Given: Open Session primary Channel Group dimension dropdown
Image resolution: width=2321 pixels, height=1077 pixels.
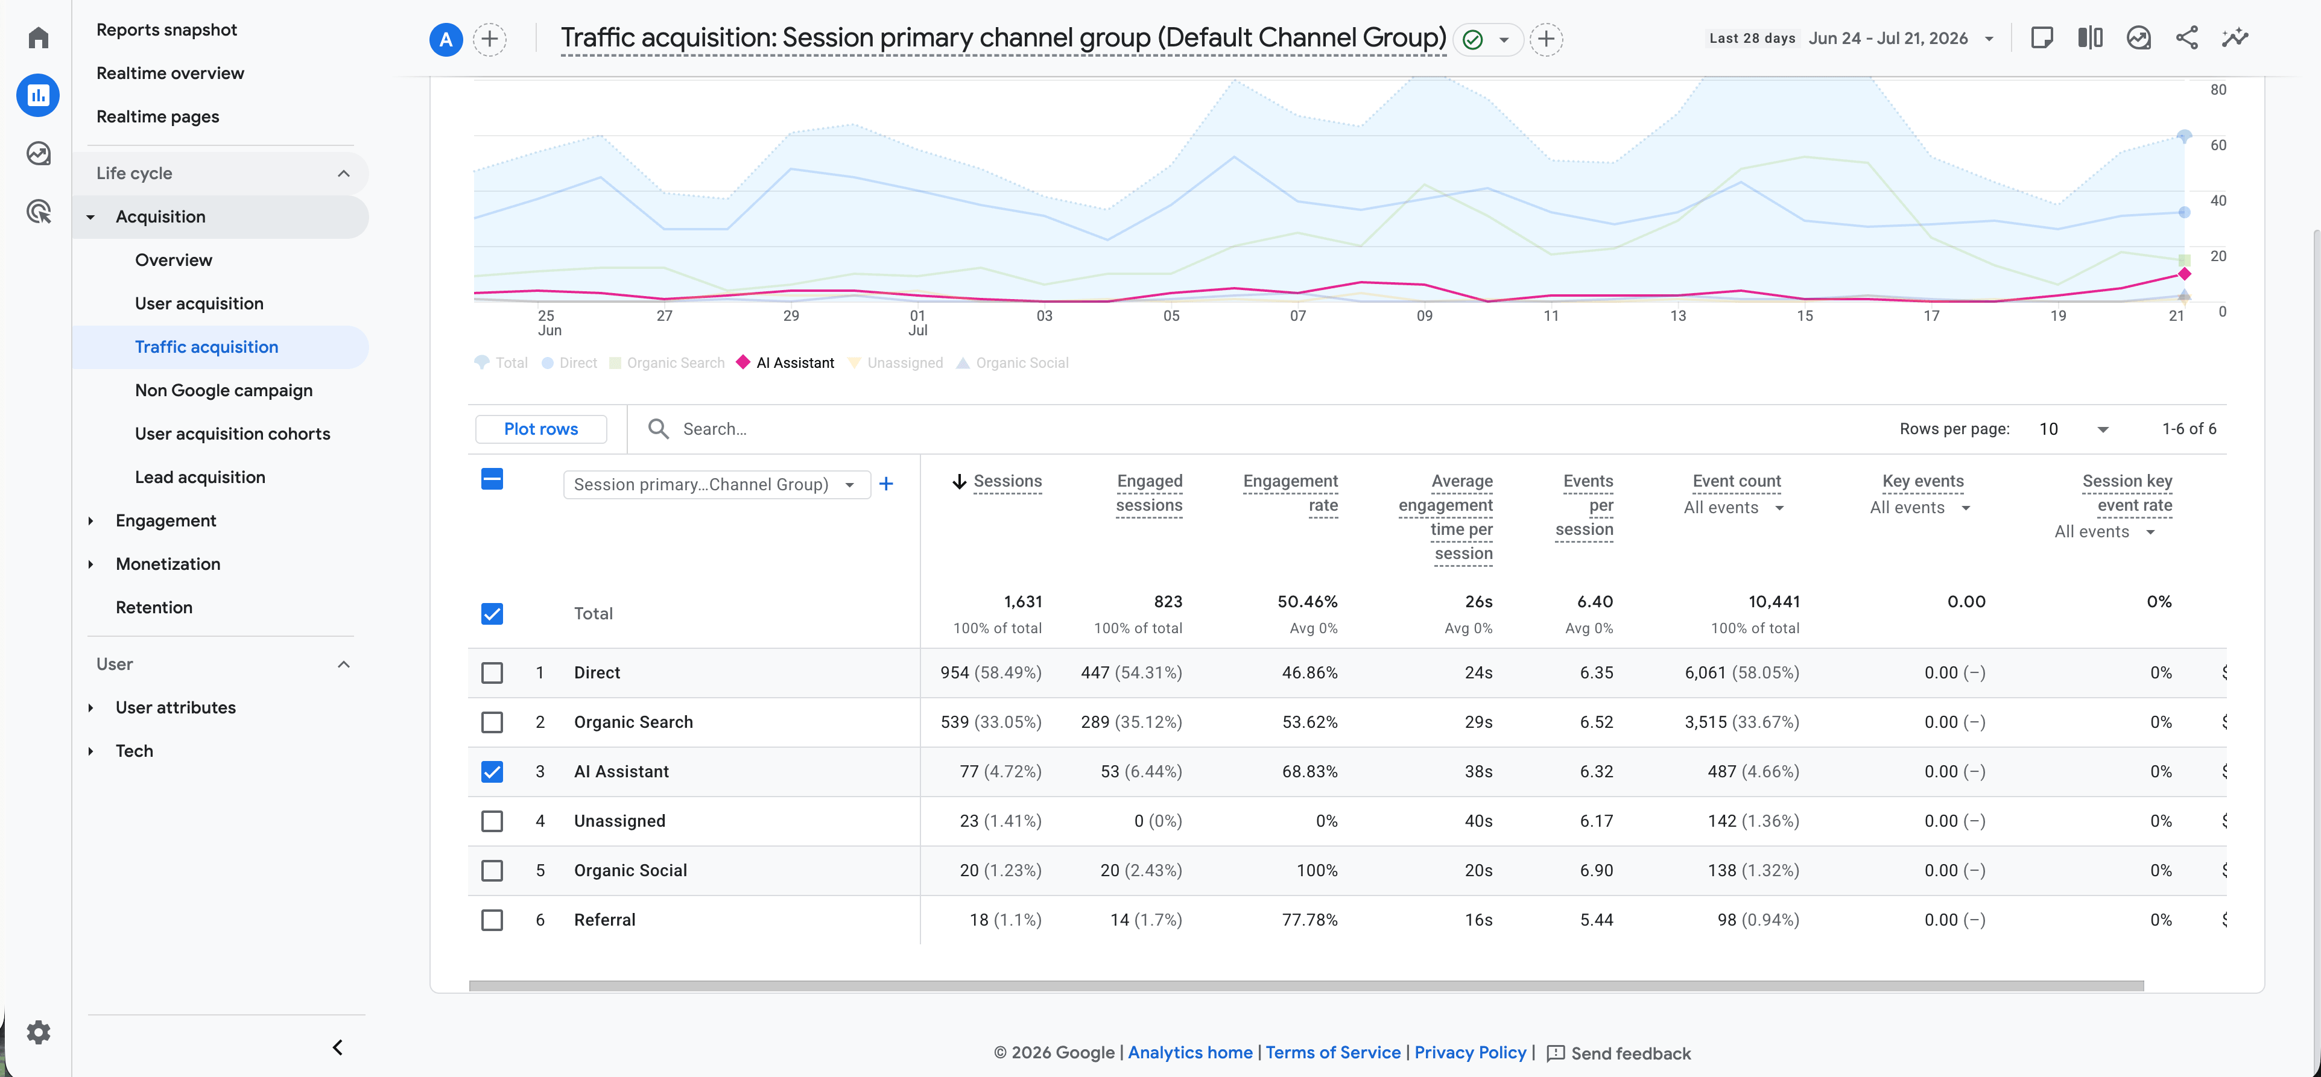Looking at the screenshot, I should click(x=717, y=484).
